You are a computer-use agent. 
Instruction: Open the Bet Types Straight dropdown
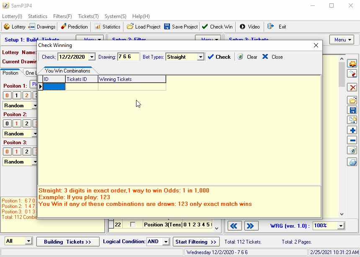(201, 57)
